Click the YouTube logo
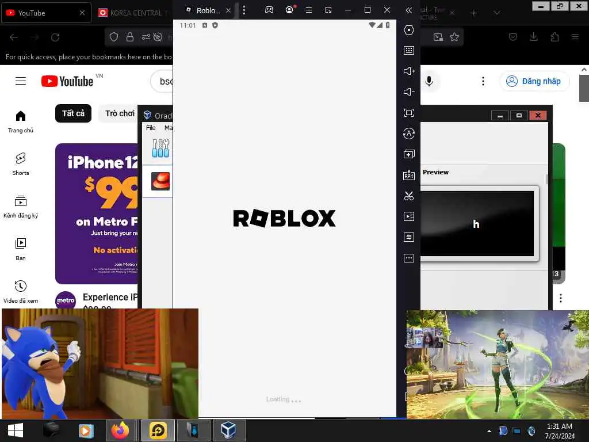Screen dimensions: 589x442 click(x=67, y=81)
